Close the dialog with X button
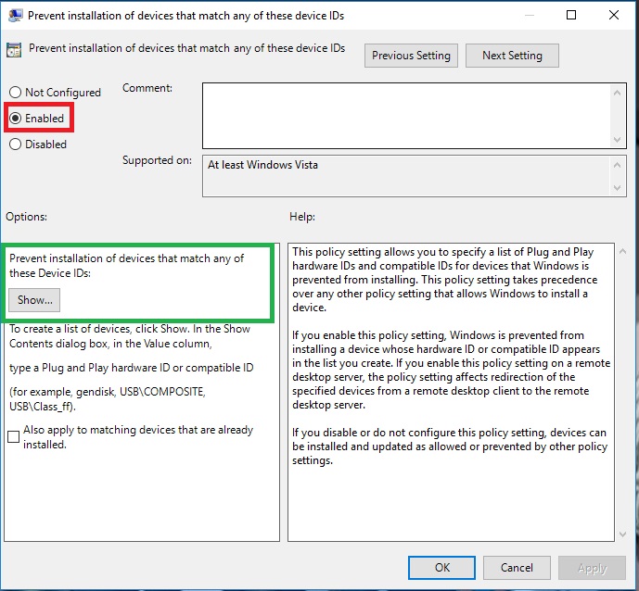The width and height of the screenshot is (639, 591). [614, 15]
